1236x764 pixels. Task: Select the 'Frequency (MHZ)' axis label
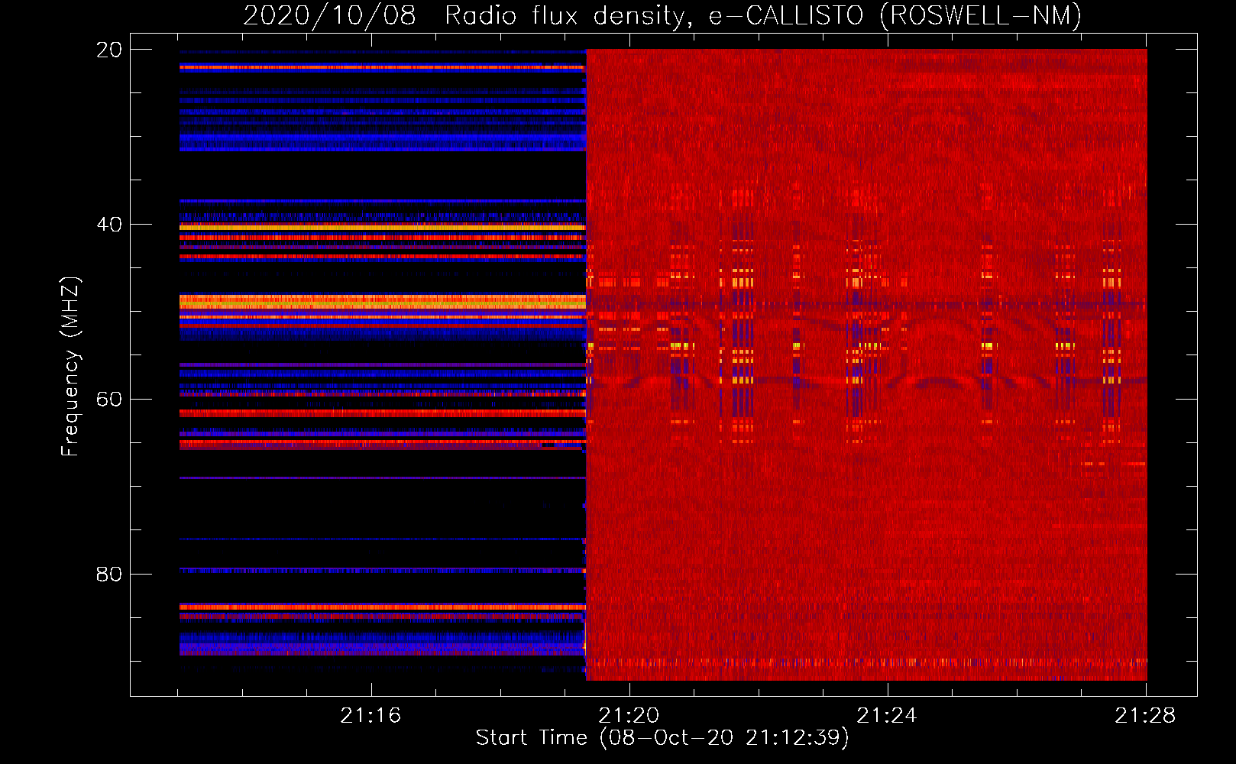pos(70,367)
